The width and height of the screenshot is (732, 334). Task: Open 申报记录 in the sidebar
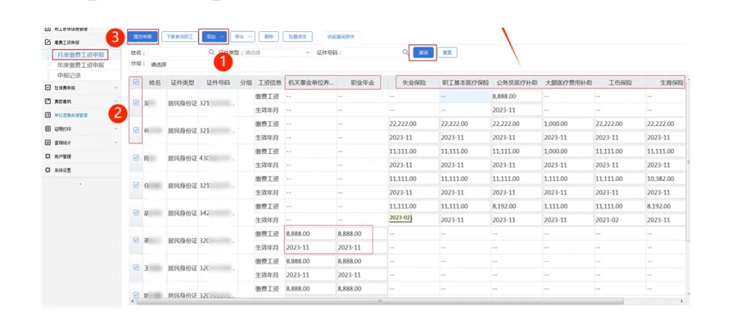(69, 76)
